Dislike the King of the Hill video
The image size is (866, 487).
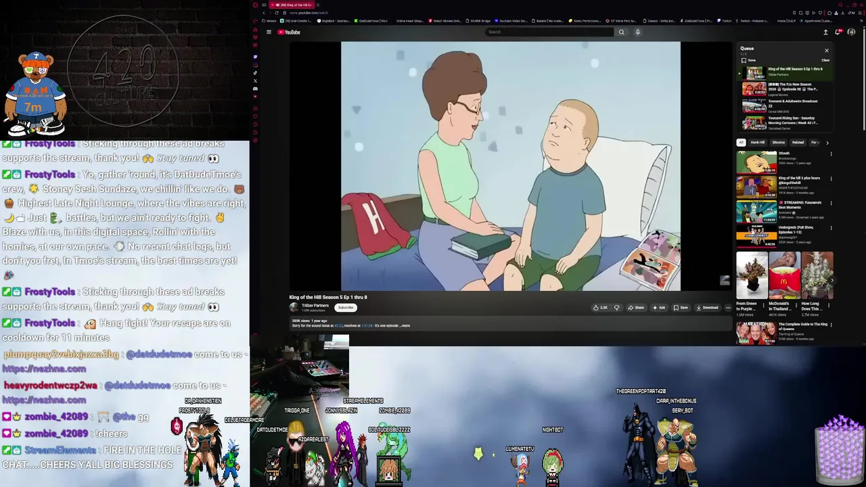click(x=616, y=308)
